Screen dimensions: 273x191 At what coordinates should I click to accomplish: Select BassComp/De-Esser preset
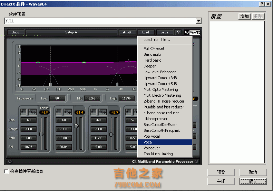165,125
